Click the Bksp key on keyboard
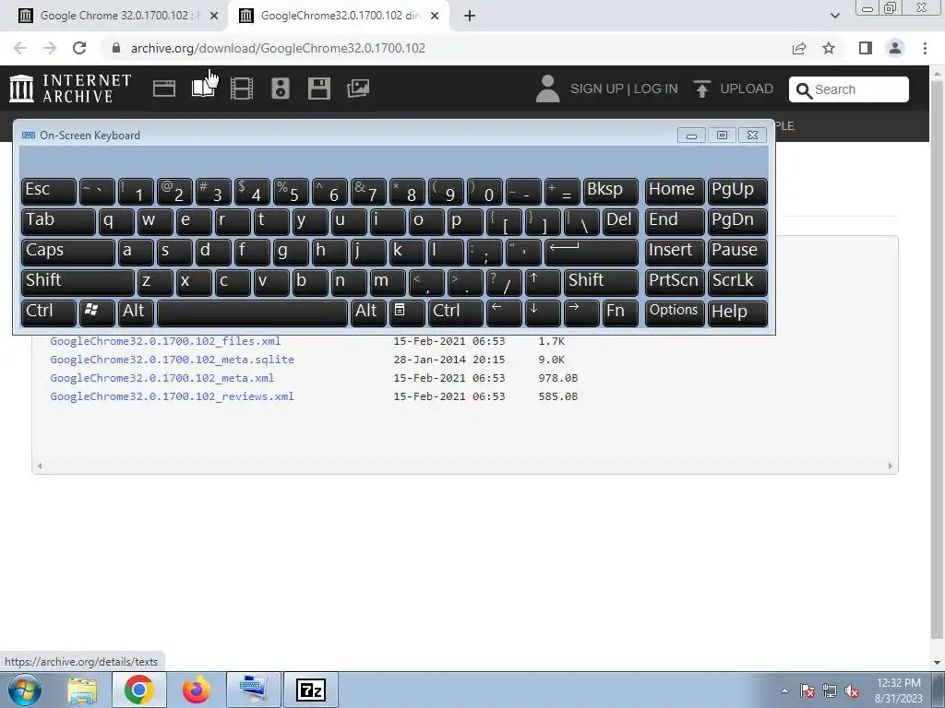This screenshot has width=945, height=708. click(611, 190)
